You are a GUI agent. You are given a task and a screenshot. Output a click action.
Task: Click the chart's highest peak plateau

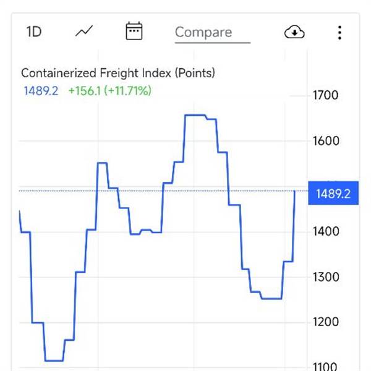click(x=195, y=115)
